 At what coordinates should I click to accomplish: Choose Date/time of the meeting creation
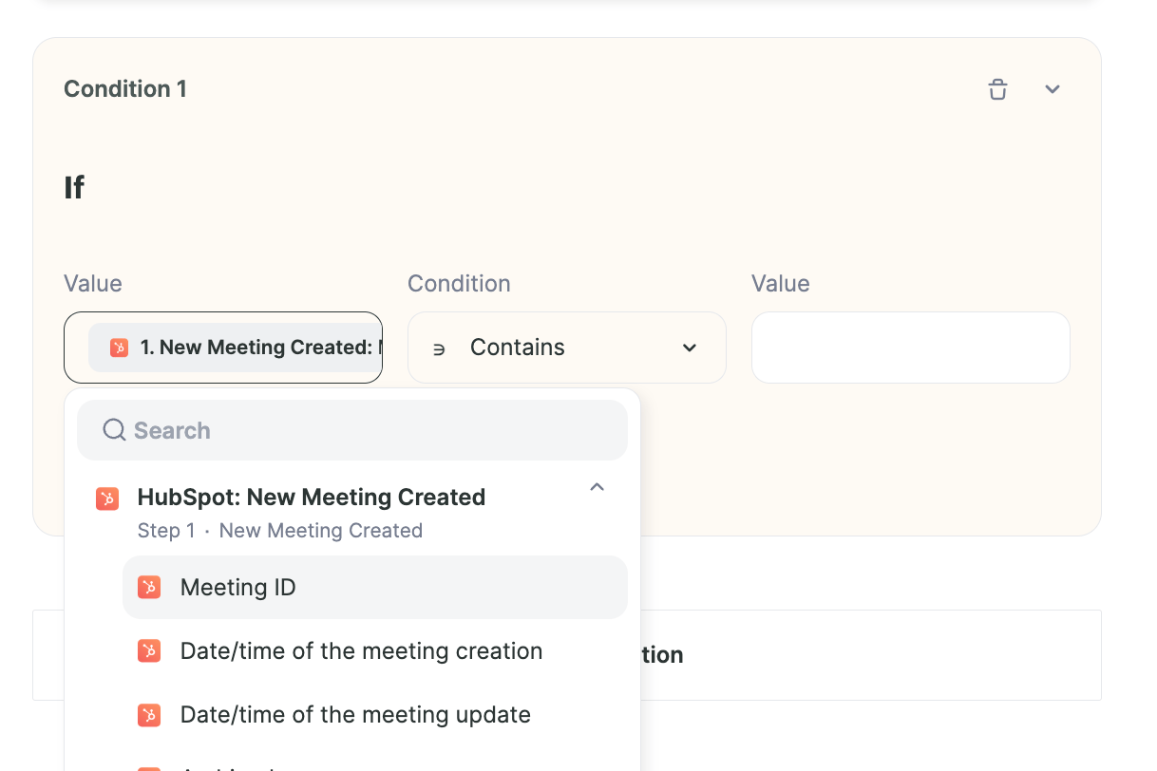[375, 651]
